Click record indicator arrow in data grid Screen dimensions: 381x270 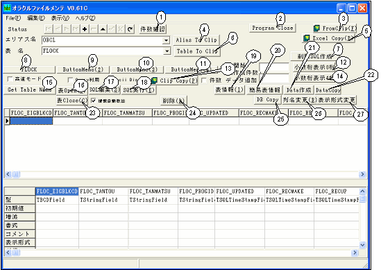(7, 121)
